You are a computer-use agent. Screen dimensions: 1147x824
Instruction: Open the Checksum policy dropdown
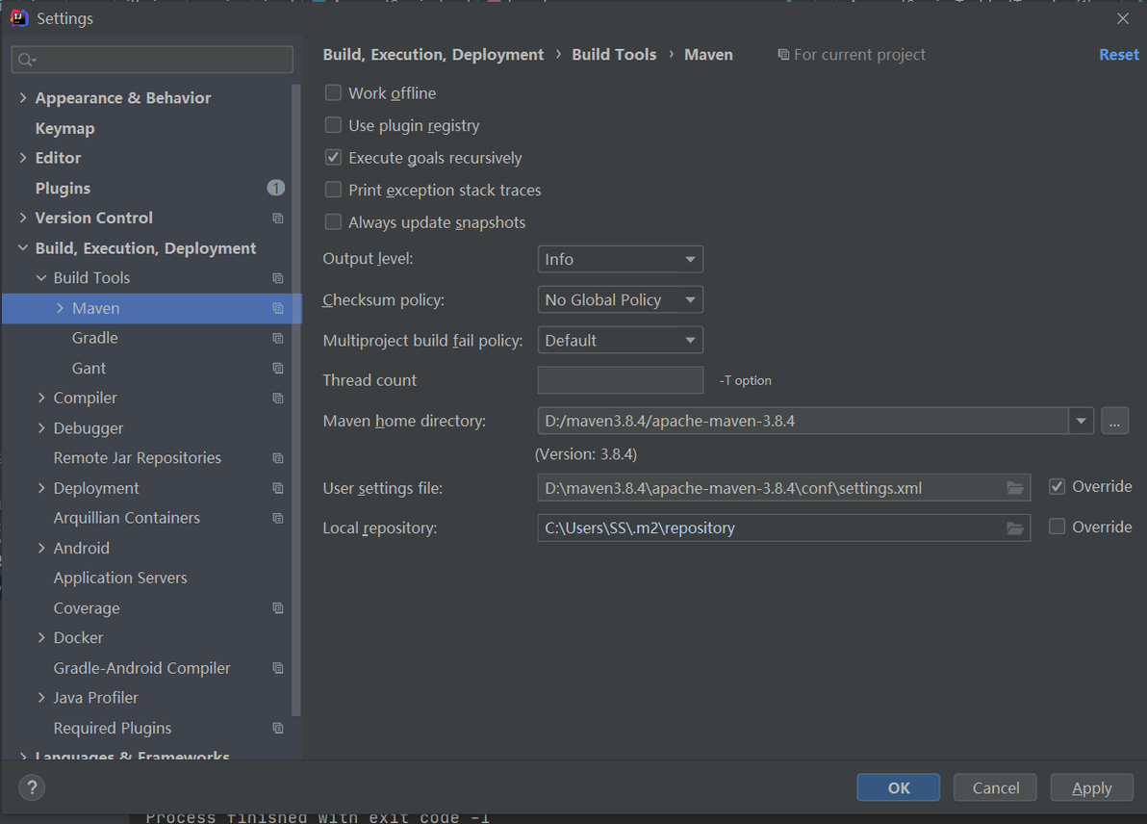pos(621,300)
